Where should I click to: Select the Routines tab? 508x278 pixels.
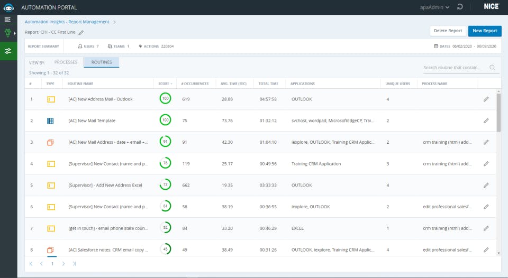pos(102,62)
